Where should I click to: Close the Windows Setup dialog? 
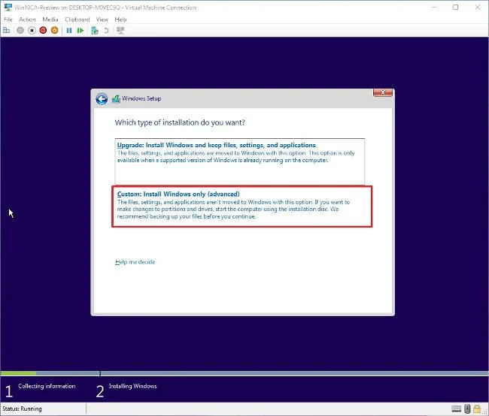tap(383, 92)
